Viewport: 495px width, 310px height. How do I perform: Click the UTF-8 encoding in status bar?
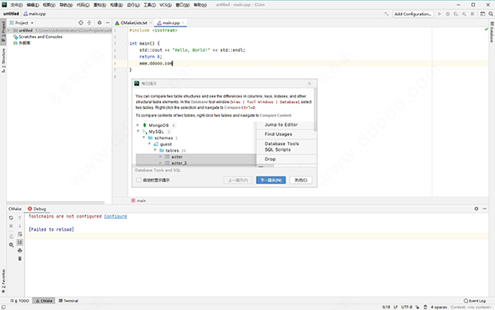[x=407, y=307]
